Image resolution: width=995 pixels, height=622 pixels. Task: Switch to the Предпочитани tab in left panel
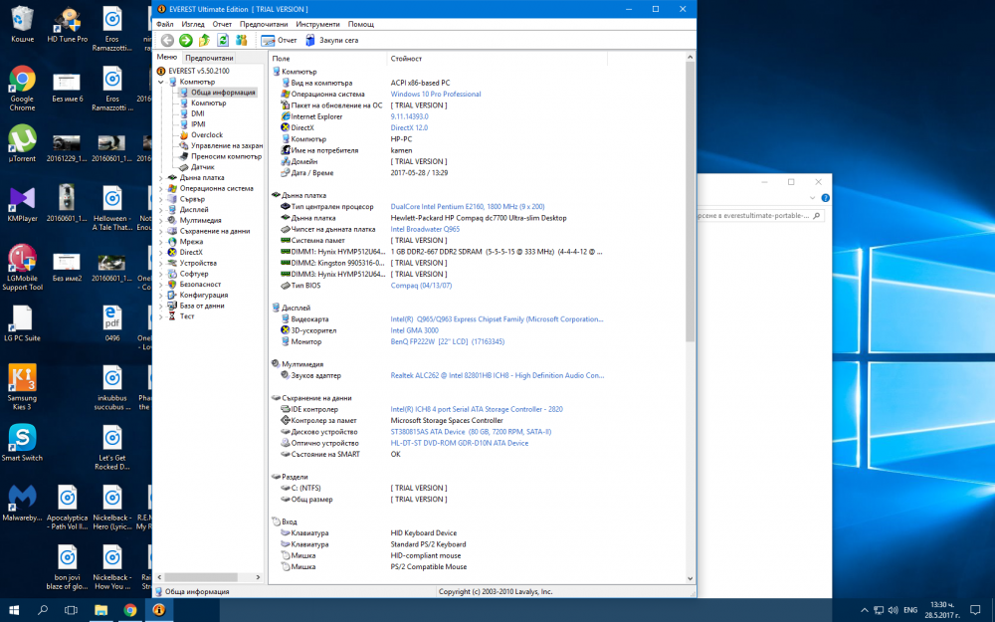(209, 58)
